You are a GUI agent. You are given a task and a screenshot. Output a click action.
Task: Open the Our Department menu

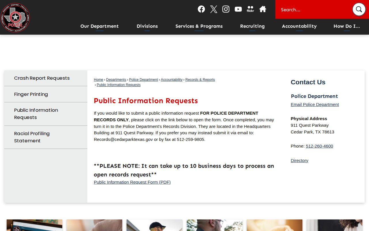(99, 26)
